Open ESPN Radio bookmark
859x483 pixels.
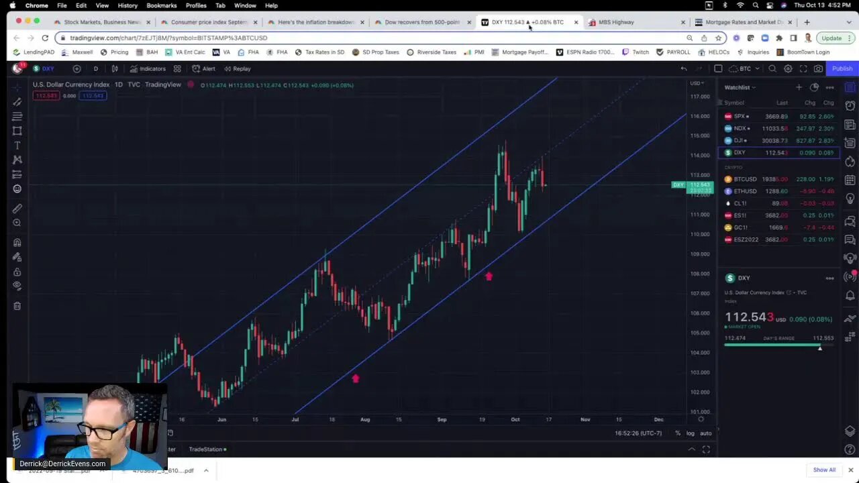(585, 52)
